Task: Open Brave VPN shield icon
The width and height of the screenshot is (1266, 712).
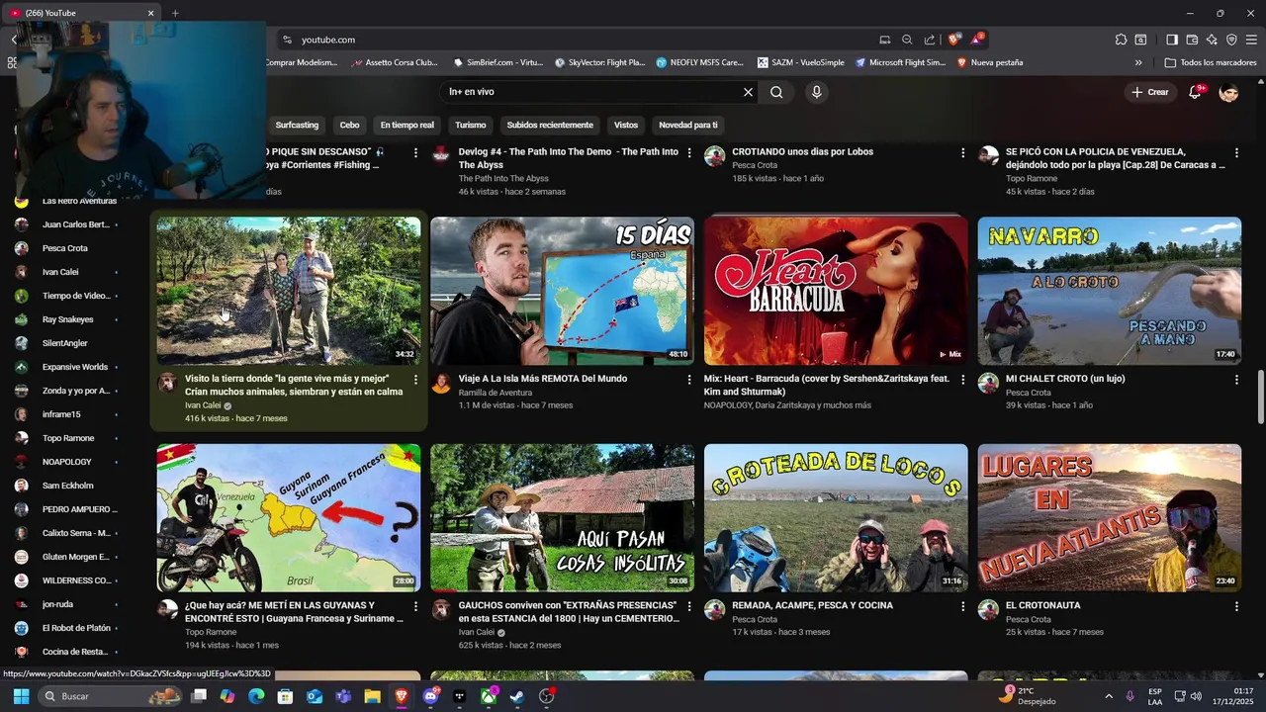Action: [x=1231, y=40]
